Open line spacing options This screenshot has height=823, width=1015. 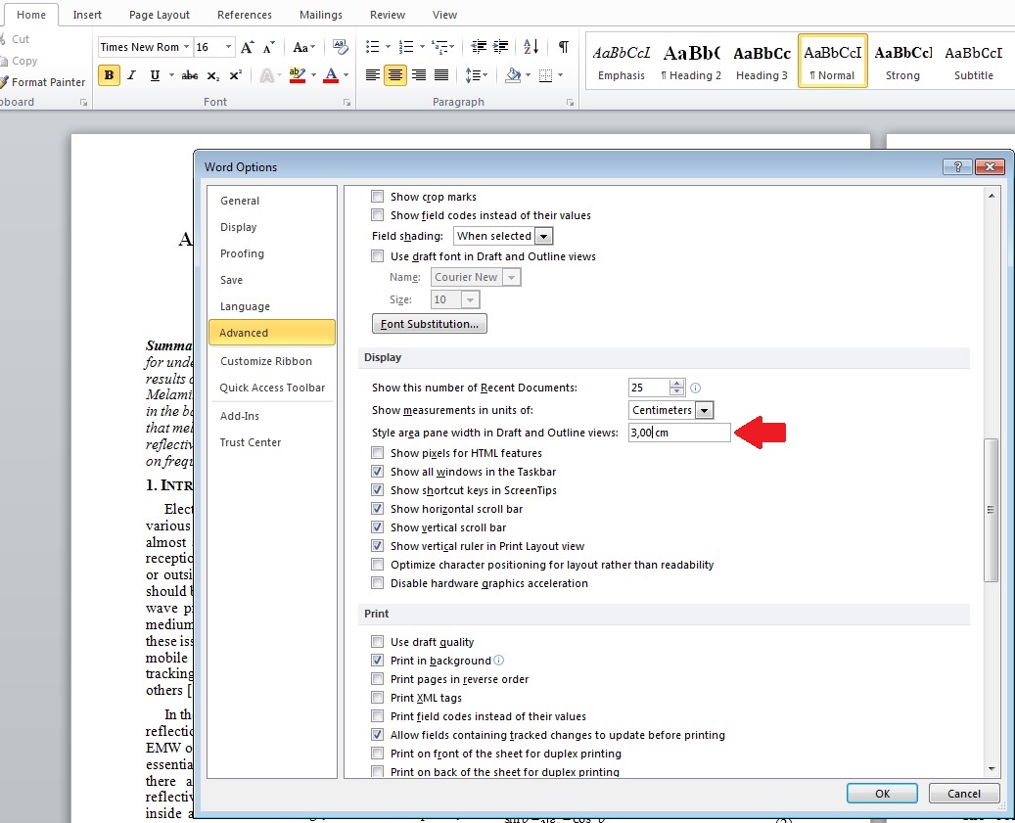tap(476, 75)
